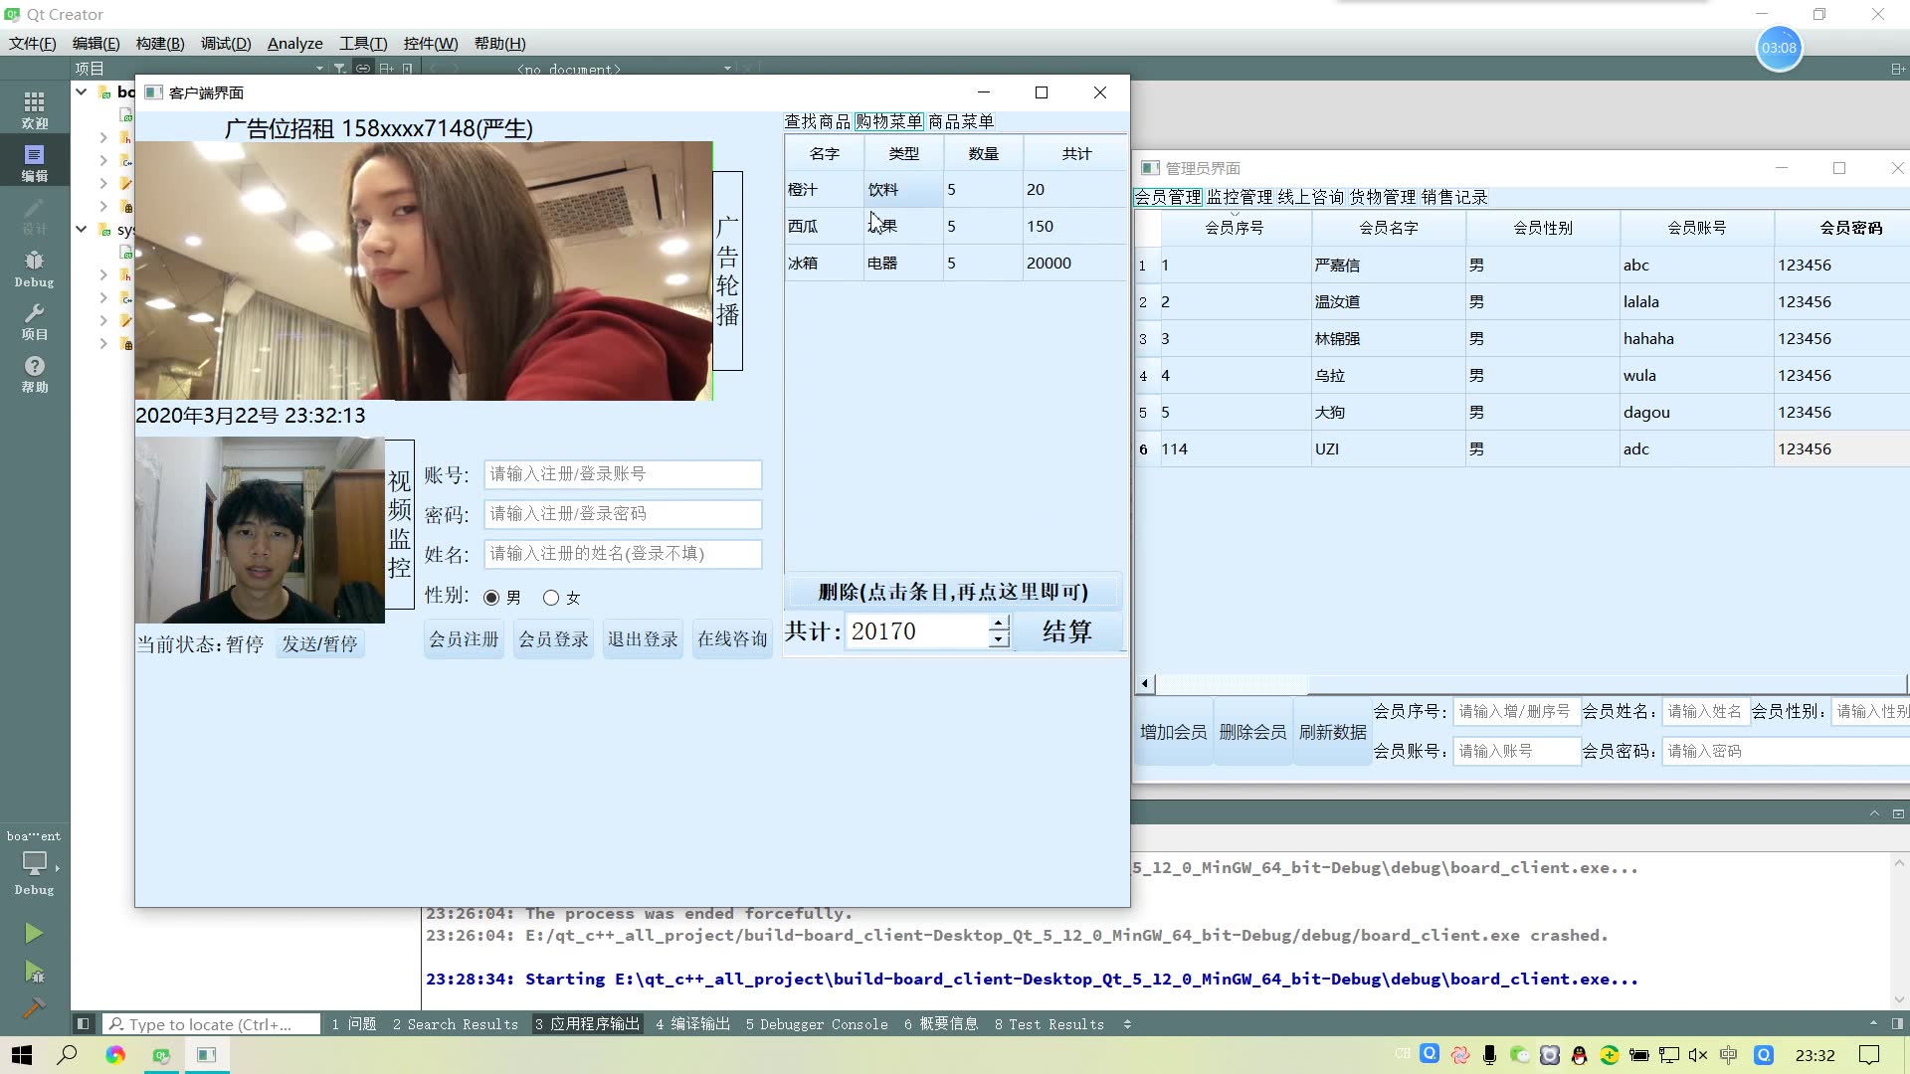
Task: Click the green Run button
Action: pos(34,933)
